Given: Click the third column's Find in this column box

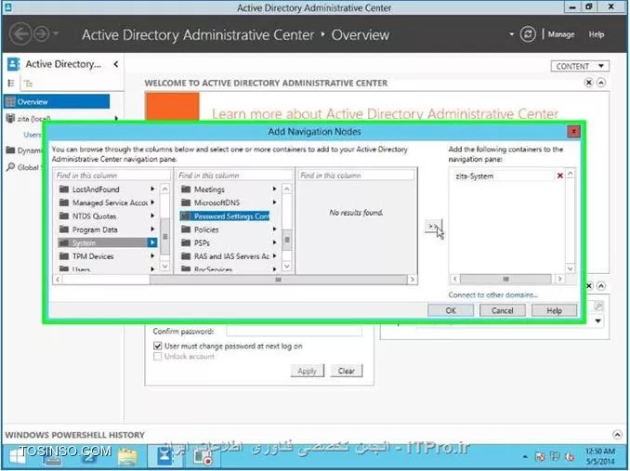Looking at the screenshot, I should click(357, 175).
